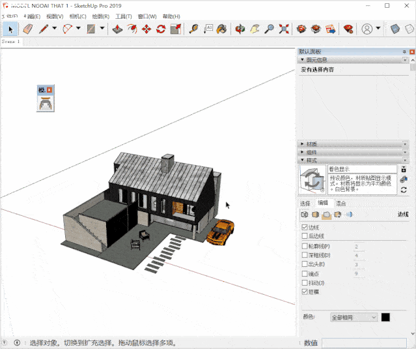Open the Extension Warehouse
Image resolution: width=416 pixels, height=349 pixels.
[x=316, y=29]
